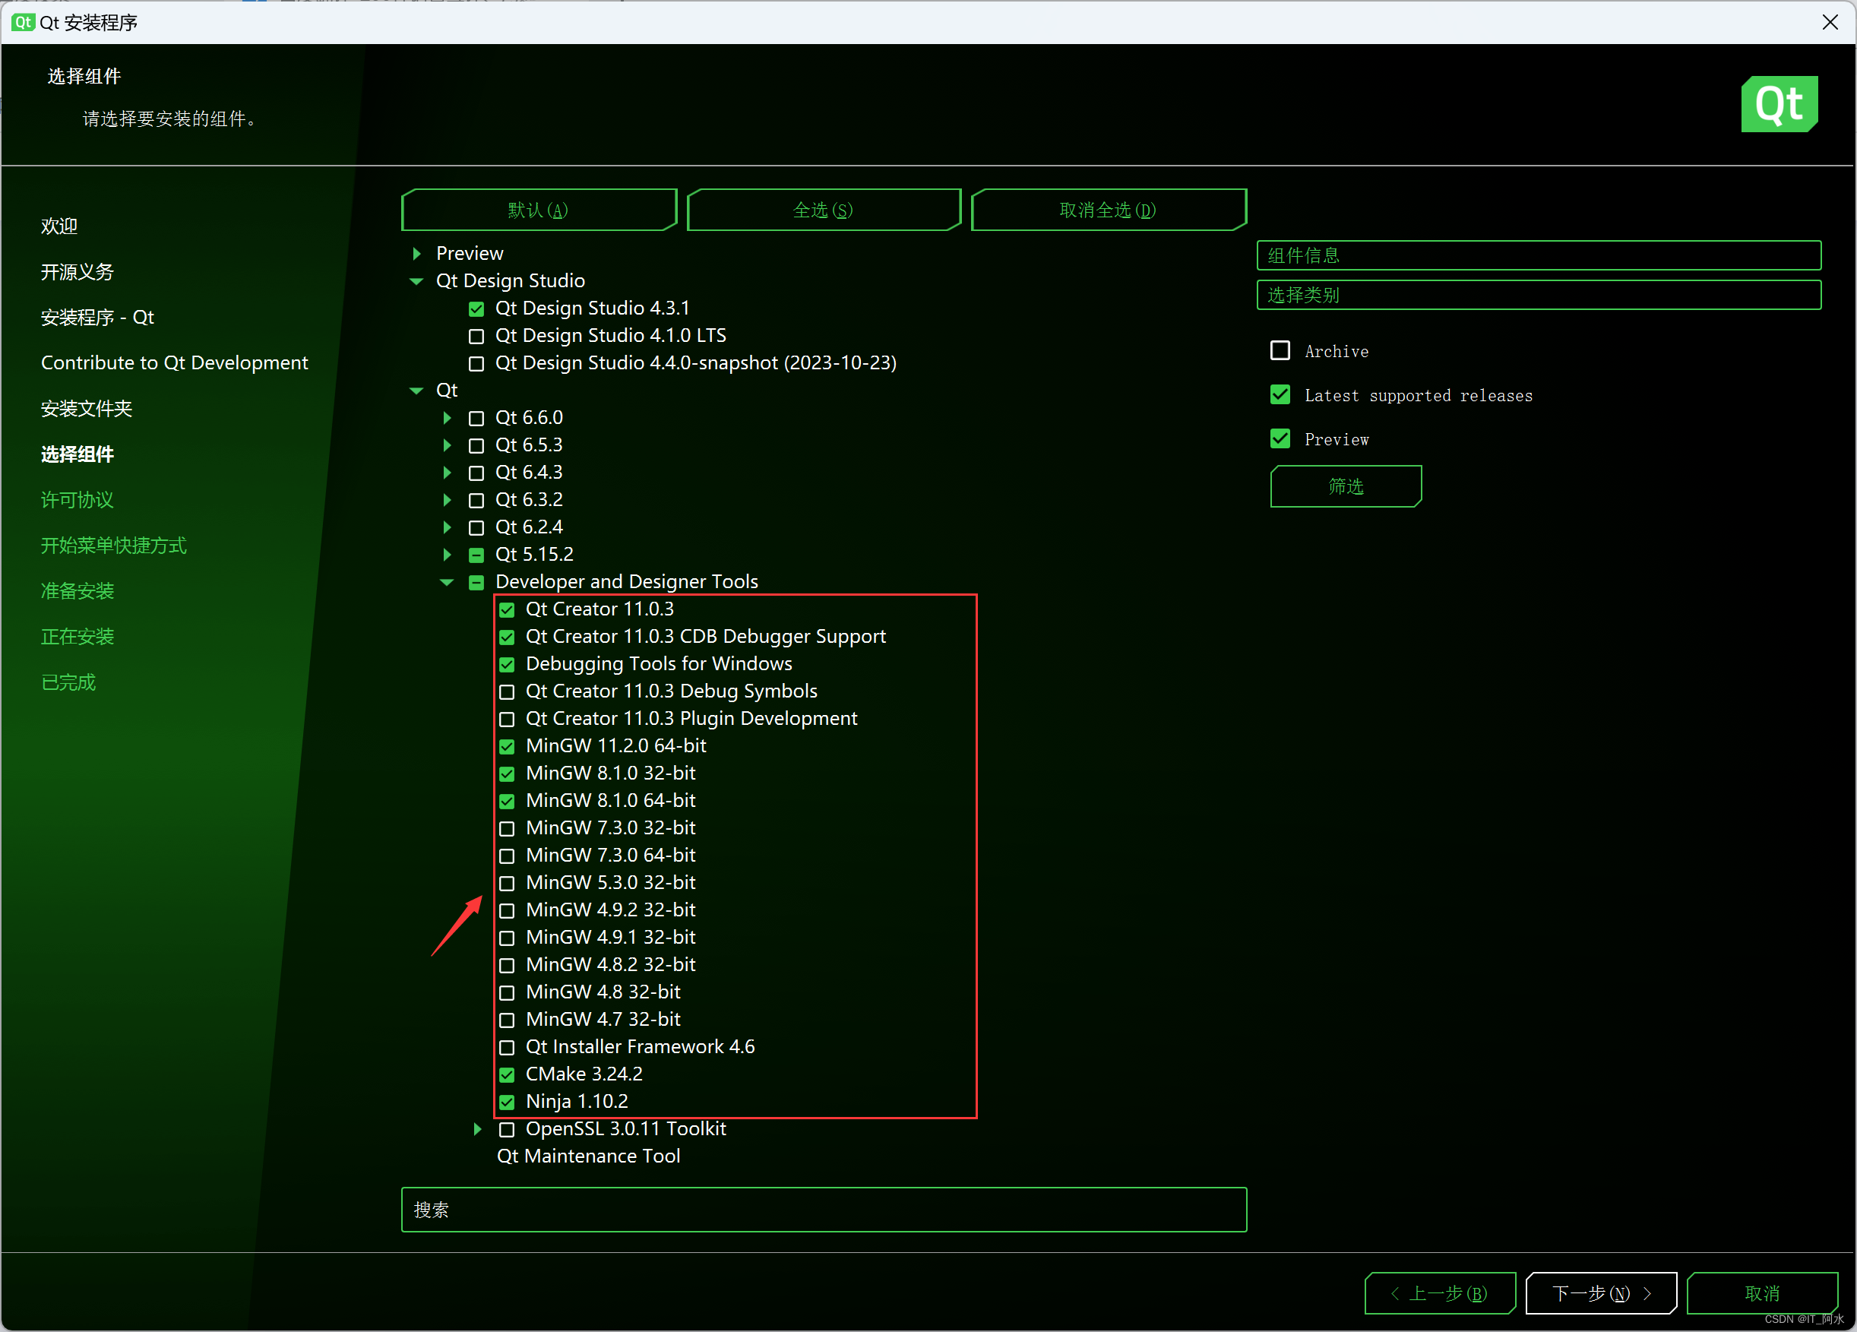Toggle the Qt 6.5.3 checkbox
Viewport: 1857px width, 1332px height.
(476, 446)
